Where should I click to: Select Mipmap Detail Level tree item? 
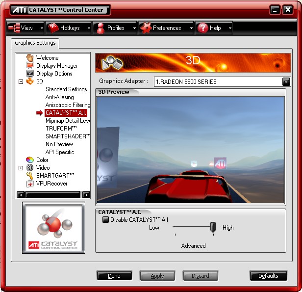68,121
